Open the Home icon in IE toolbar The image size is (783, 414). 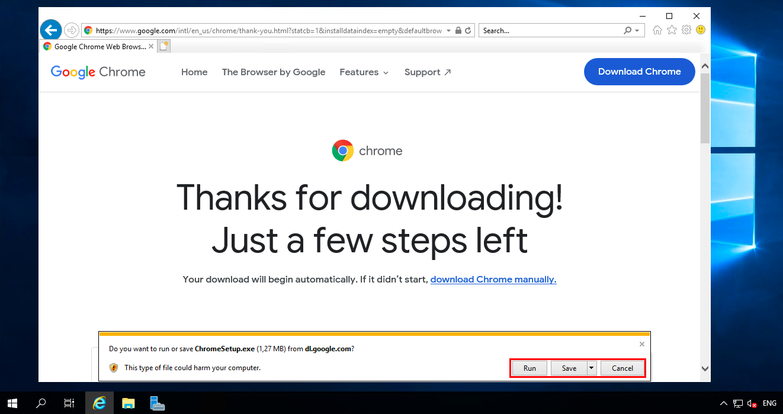point(657,30)
